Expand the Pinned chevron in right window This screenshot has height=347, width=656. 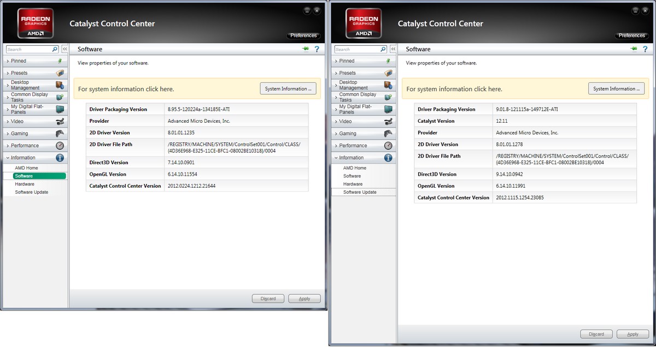point(336,61)
